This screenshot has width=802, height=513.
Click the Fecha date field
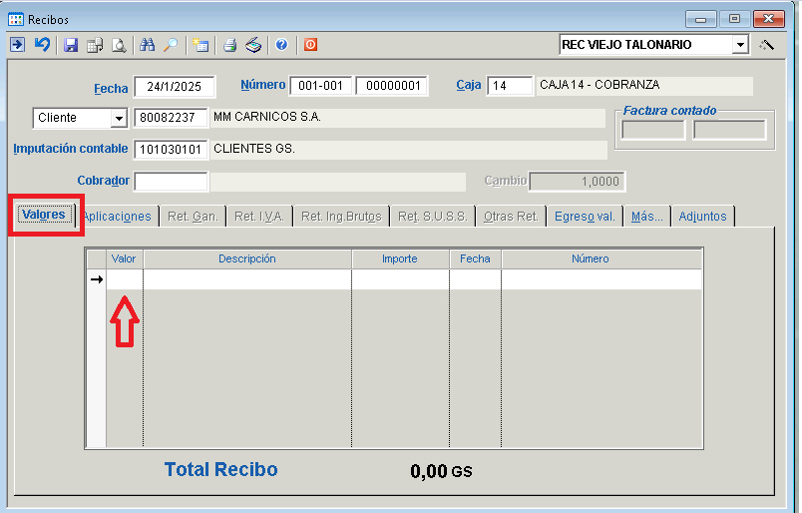174,87
